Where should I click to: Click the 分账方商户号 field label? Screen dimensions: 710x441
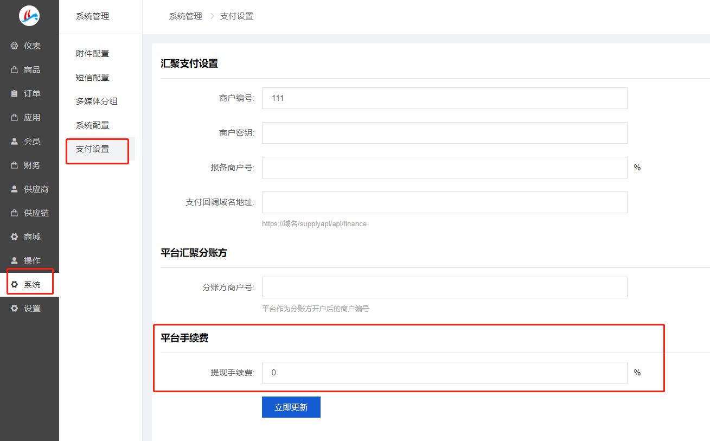pos(228,287)
